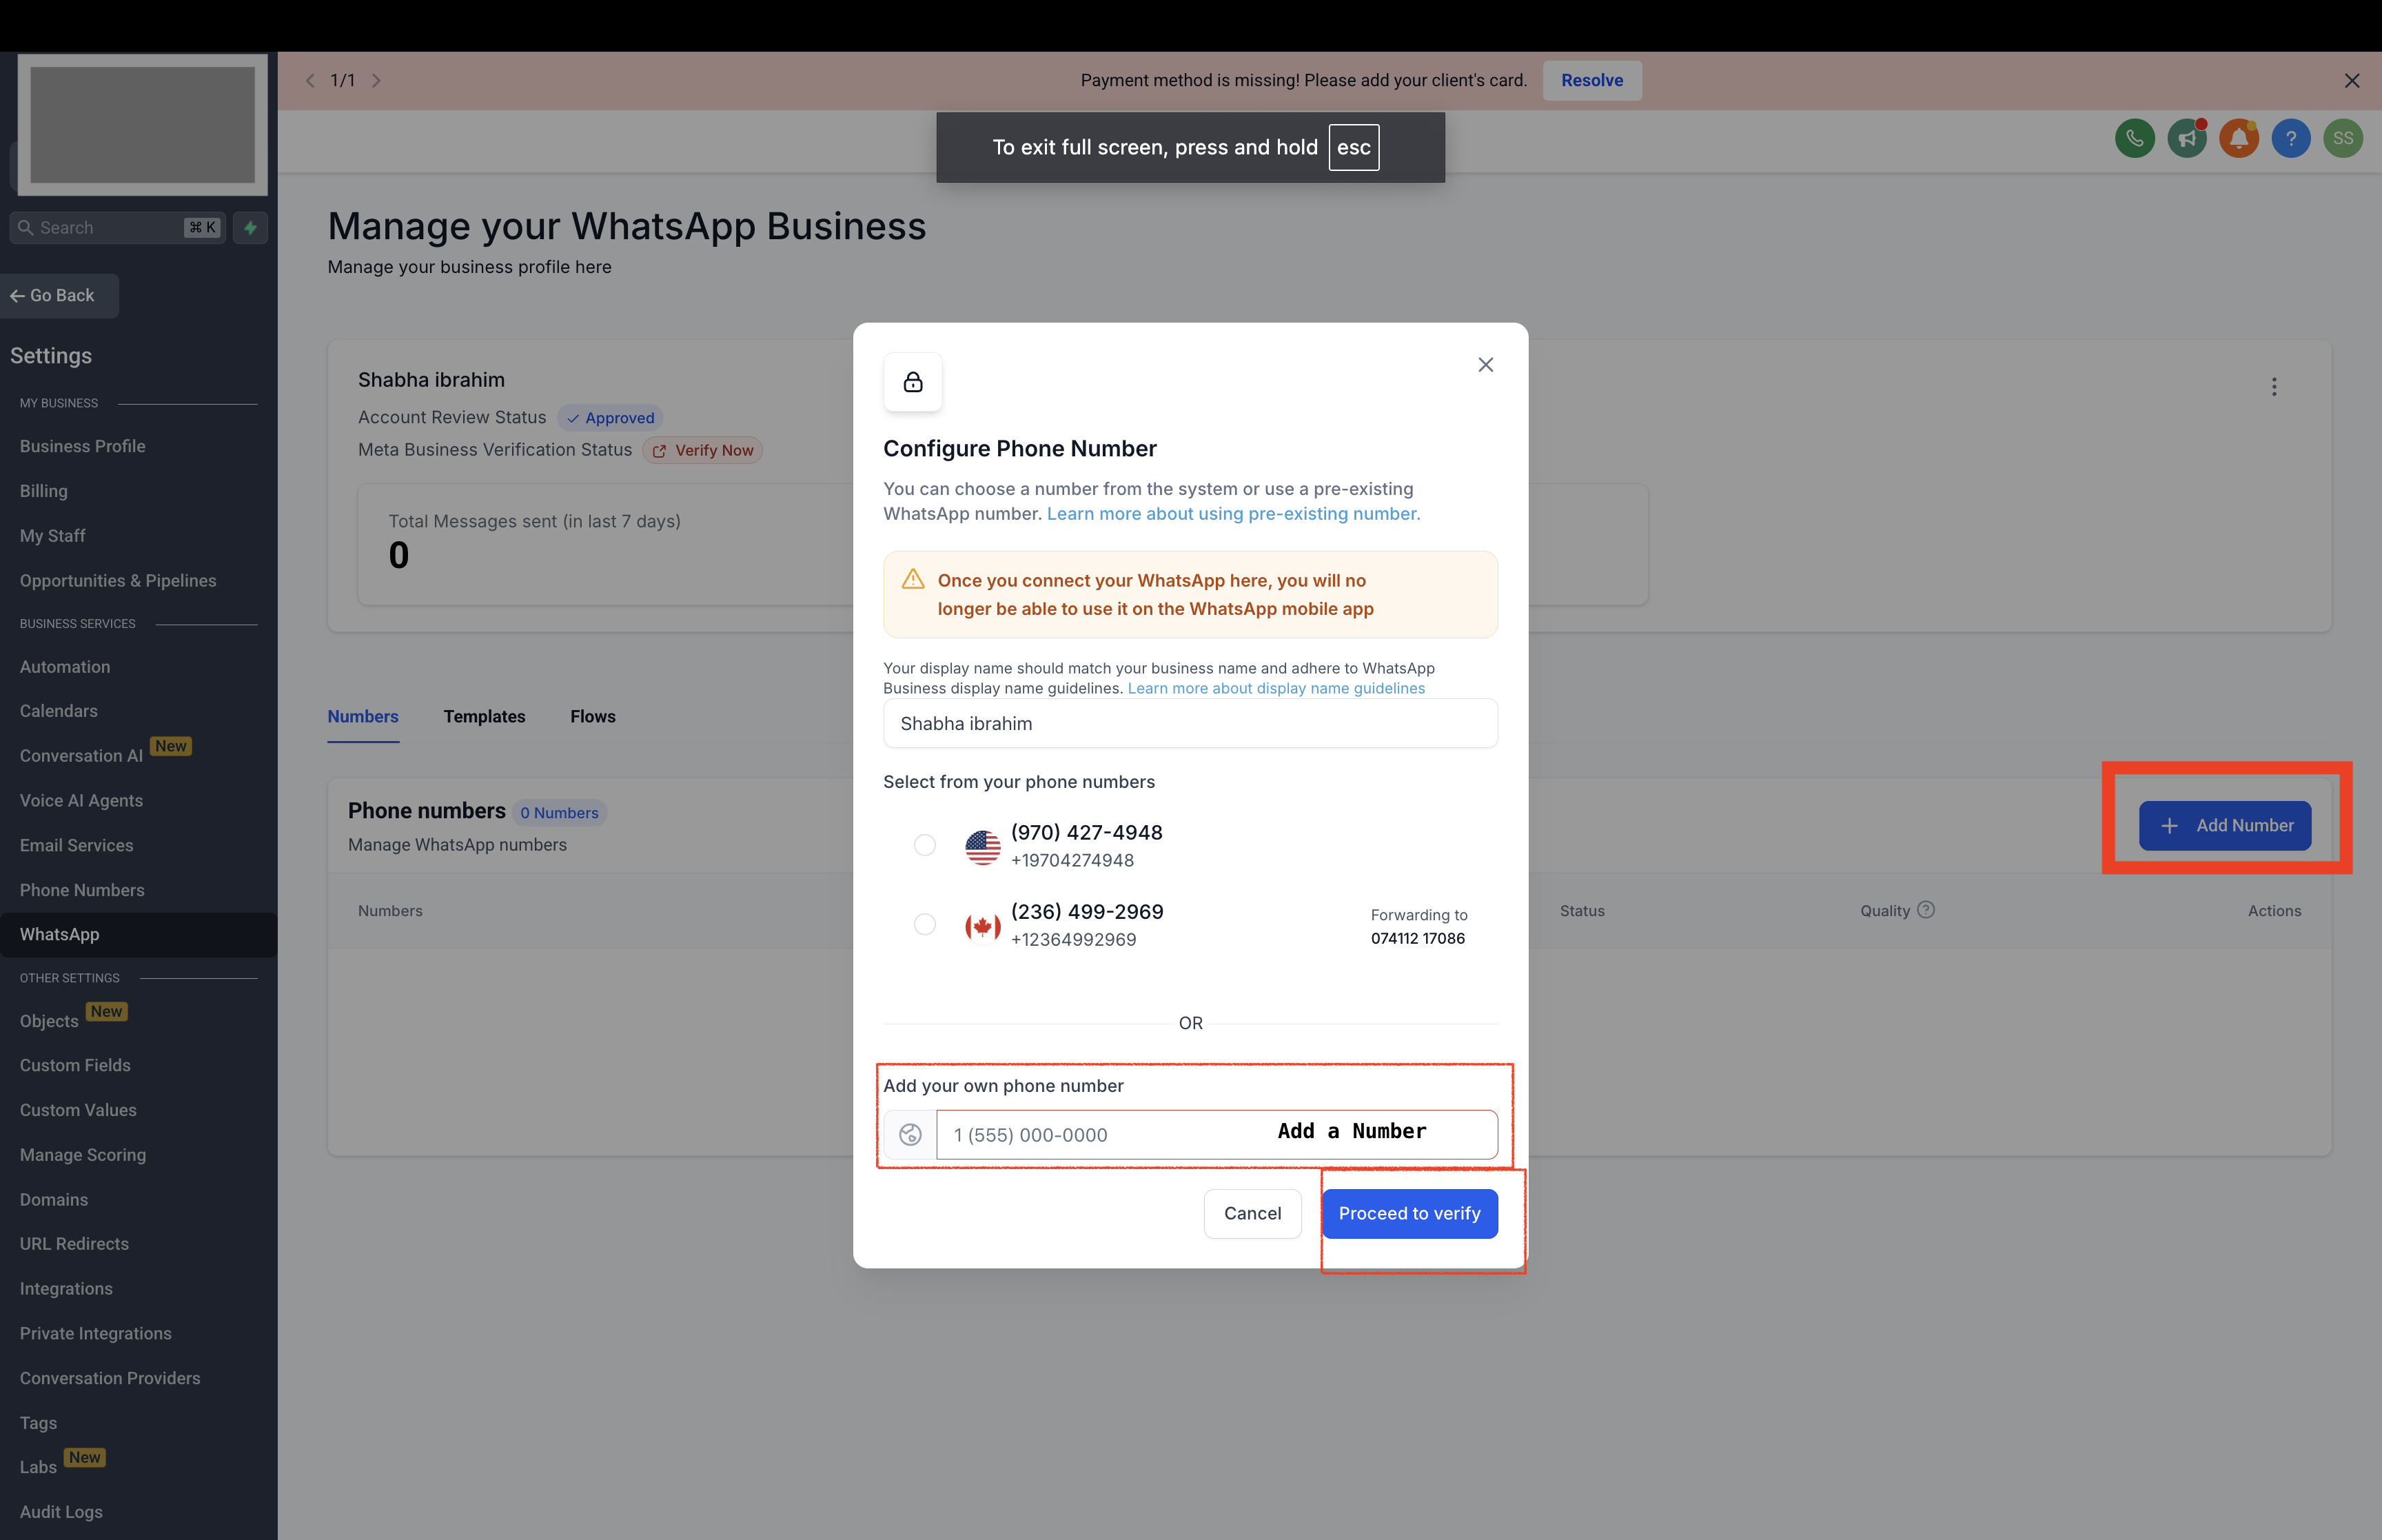Switch to the Templates tab
2382x1540 pixels.
484,716
